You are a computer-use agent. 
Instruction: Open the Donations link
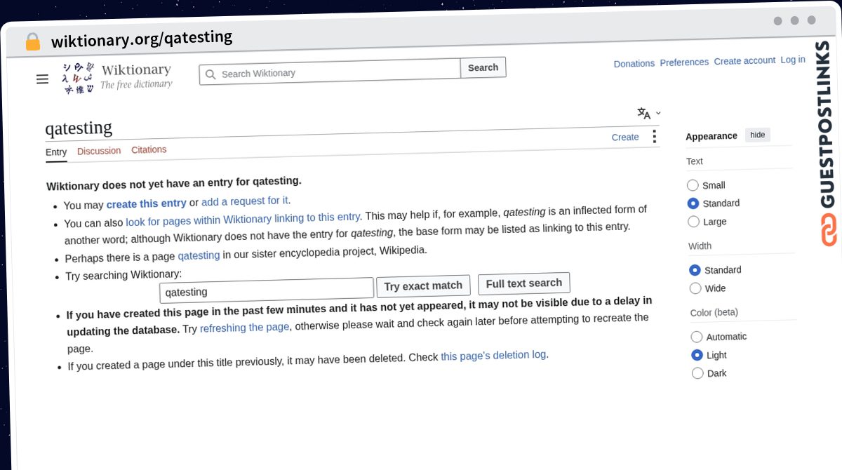pos(634,63)
